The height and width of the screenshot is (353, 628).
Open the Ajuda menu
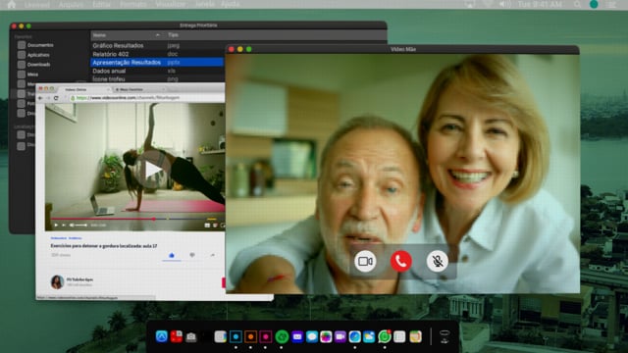pos(230,4)
